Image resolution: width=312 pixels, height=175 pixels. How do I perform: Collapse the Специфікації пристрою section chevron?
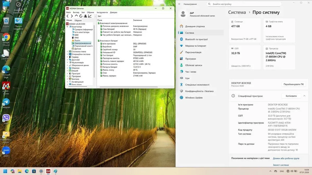pyautogui.click(x=304, y=96)
